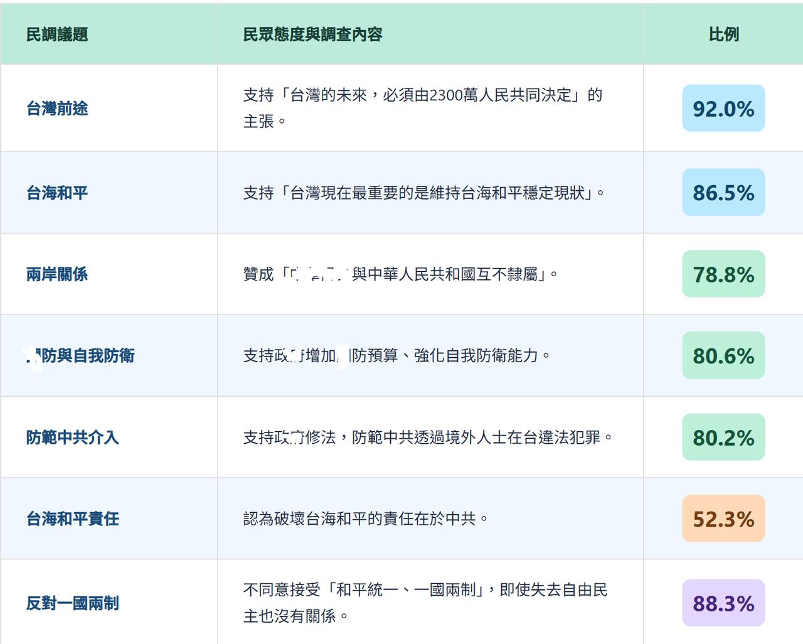
Task: Click the 78.8% percentage badge
Action: [723, 274]
